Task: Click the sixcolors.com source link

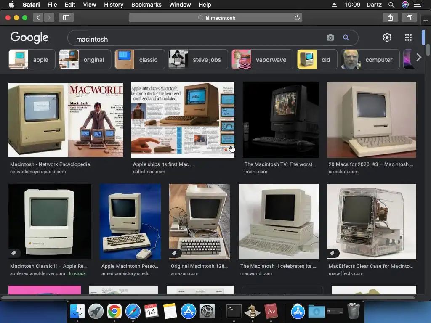Action: (x=343, y=172)
